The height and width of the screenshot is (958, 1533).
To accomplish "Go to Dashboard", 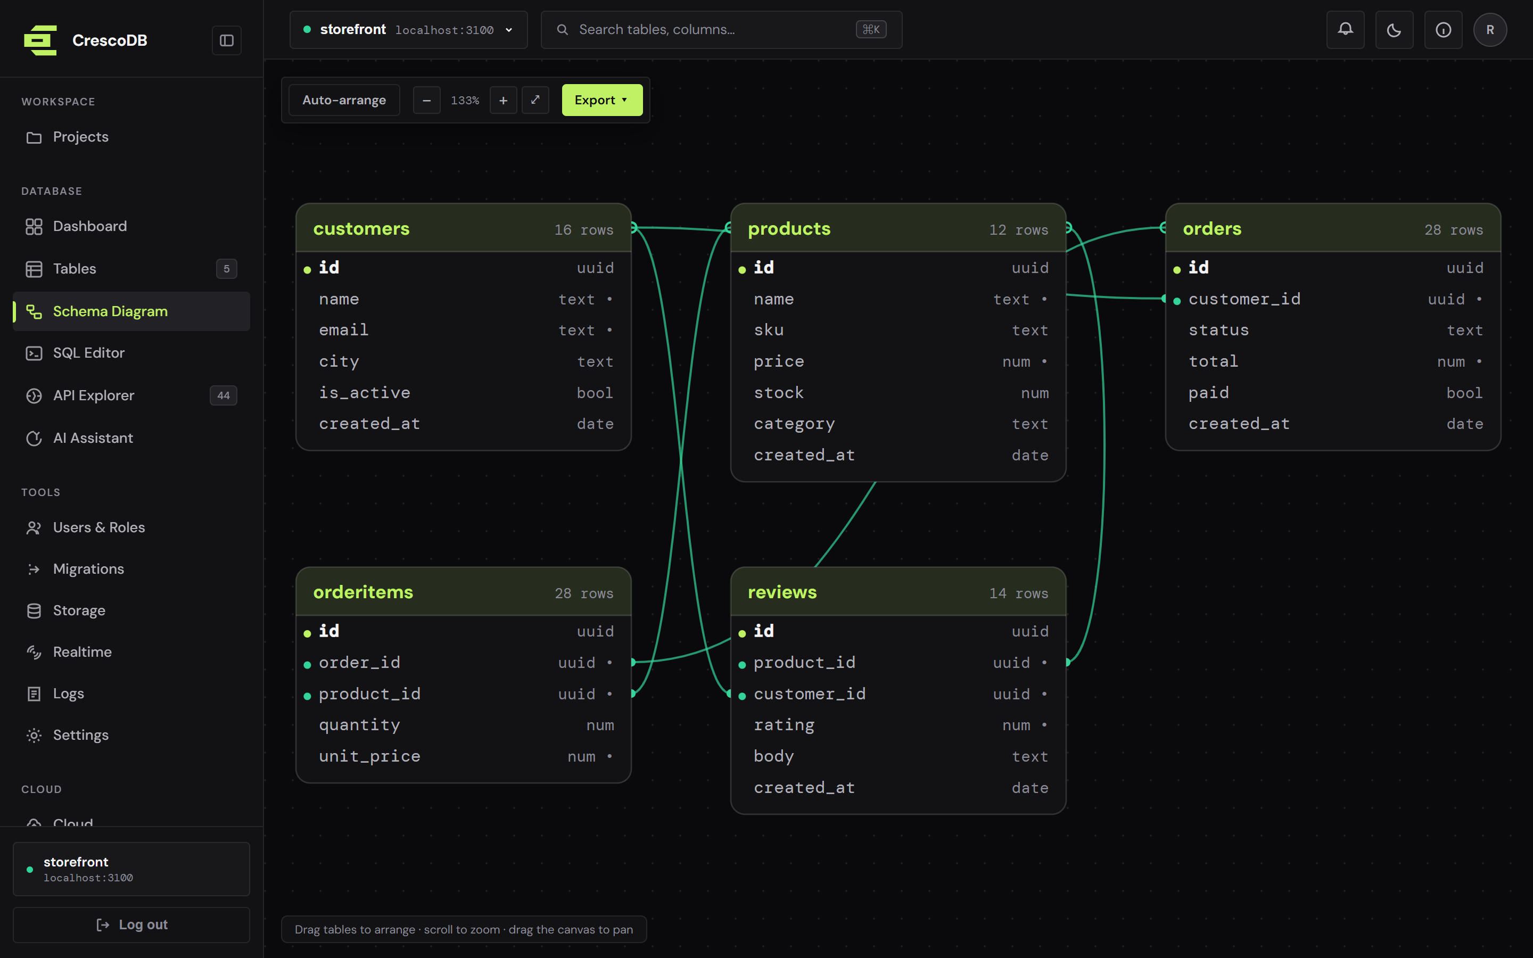I will coord(131,226).
